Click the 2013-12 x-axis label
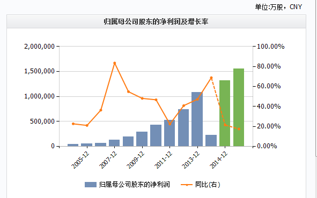Image resolution: width=317 pixels, height=198 pixels. (190, 160)
